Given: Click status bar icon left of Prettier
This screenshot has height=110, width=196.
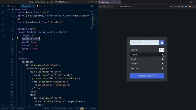Looking at the screenshot, I should (86, 109).
